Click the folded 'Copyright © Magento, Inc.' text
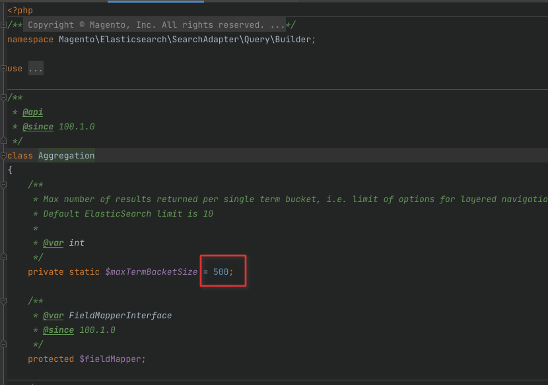The image size is (548, 385). point(154,25)
